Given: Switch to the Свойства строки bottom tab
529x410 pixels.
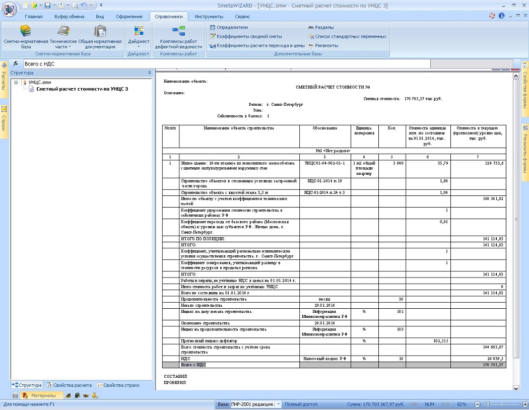Looking at the screenshot, I should click(x=118, y=385).
